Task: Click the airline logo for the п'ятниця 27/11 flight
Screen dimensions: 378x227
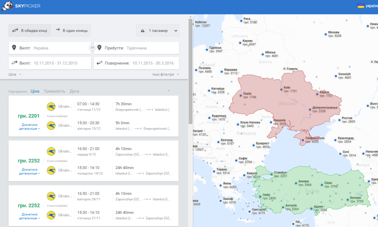Action: [x=51, y=215]
